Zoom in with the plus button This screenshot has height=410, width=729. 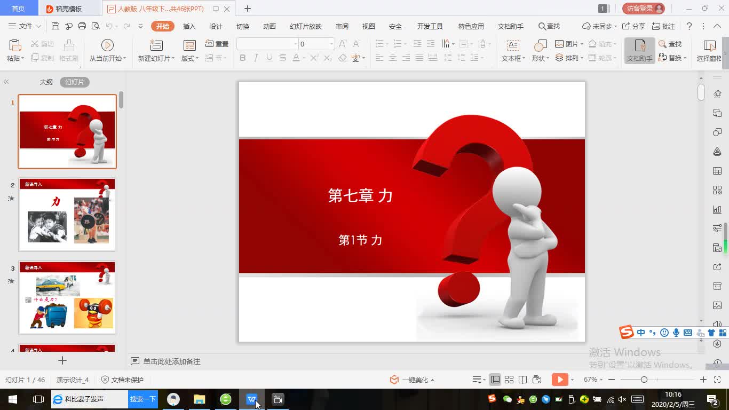click(703, 380)
